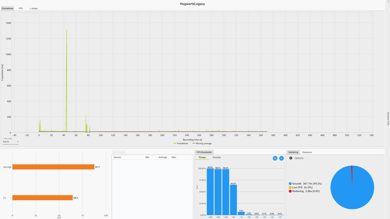Click the 'Smooth: 367.19s (99.2%)' text
Screen dimensions: 390x219
pos(307,184)
